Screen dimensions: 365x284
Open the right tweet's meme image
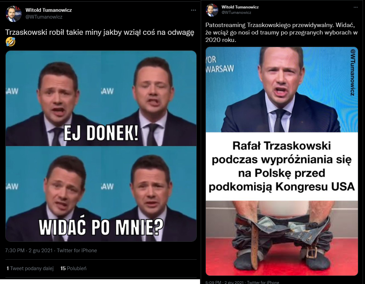pyautogui.click(x=282, y=161)
